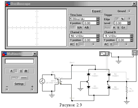Screen dimensions: 138x108
Task: Set Channel A coupling to 0
Action: (x=77, y=44)
